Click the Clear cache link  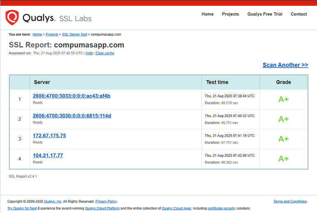coord(105,53)
